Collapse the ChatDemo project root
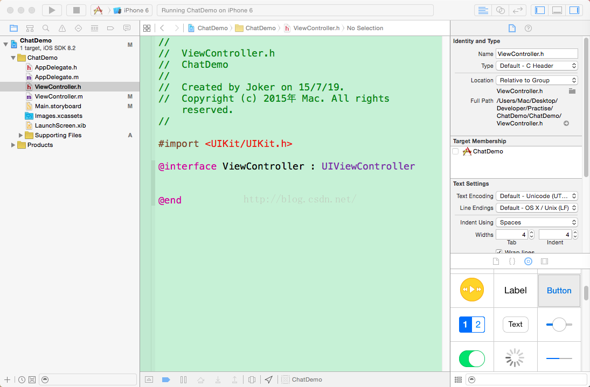Viewport: 590px width, 387px height. click(x=5, y=44)
